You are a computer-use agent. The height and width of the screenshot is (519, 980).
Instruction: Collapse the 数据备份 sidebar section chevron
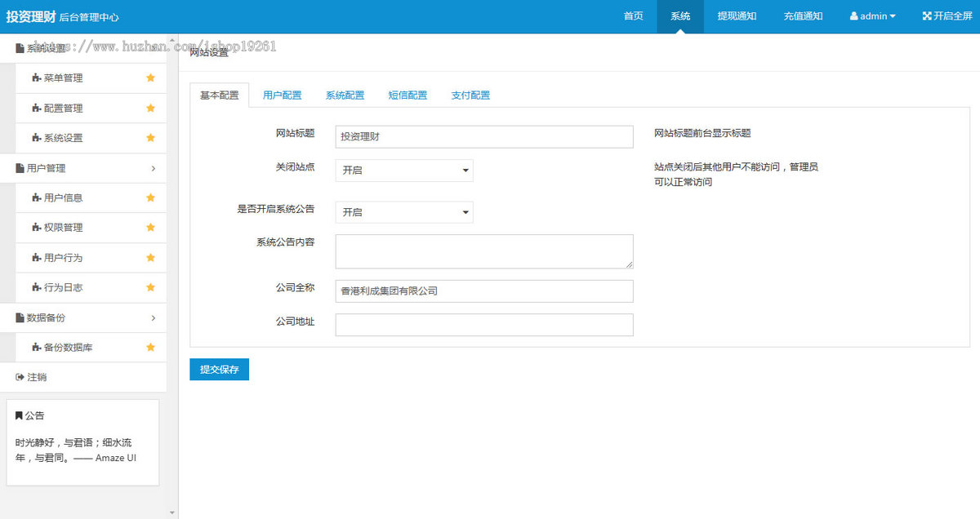click(x=154, y=317)
